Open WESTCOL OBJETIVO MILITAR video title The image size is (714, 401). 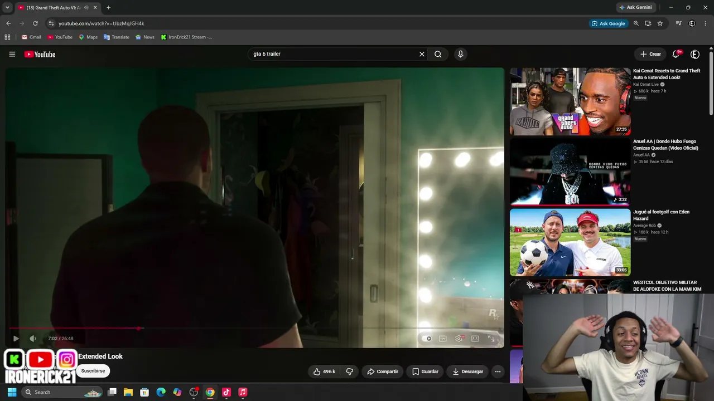pyautogui.click(x=667, y=286)
